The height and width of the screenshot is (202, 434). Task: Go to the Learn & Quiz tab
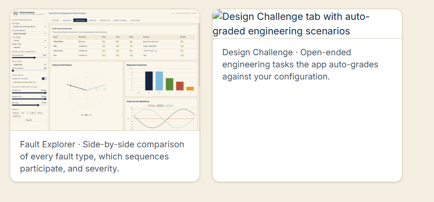(135, 20)
